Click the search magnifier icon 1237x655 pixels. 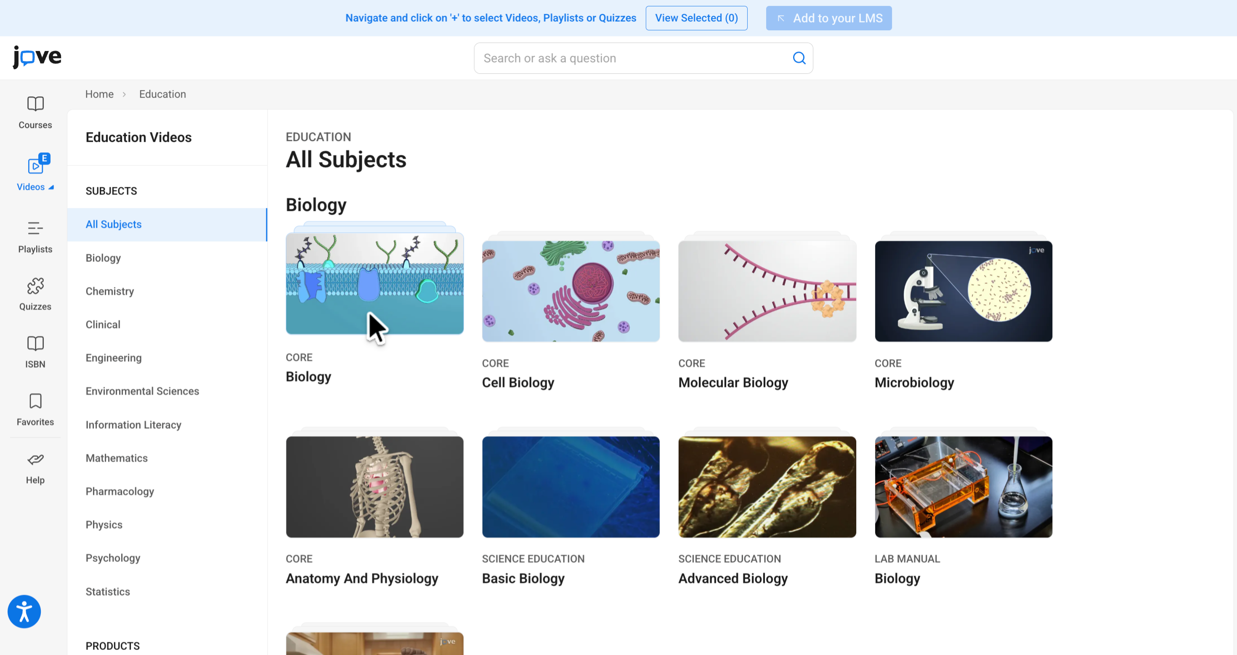(x=799, y=58)
